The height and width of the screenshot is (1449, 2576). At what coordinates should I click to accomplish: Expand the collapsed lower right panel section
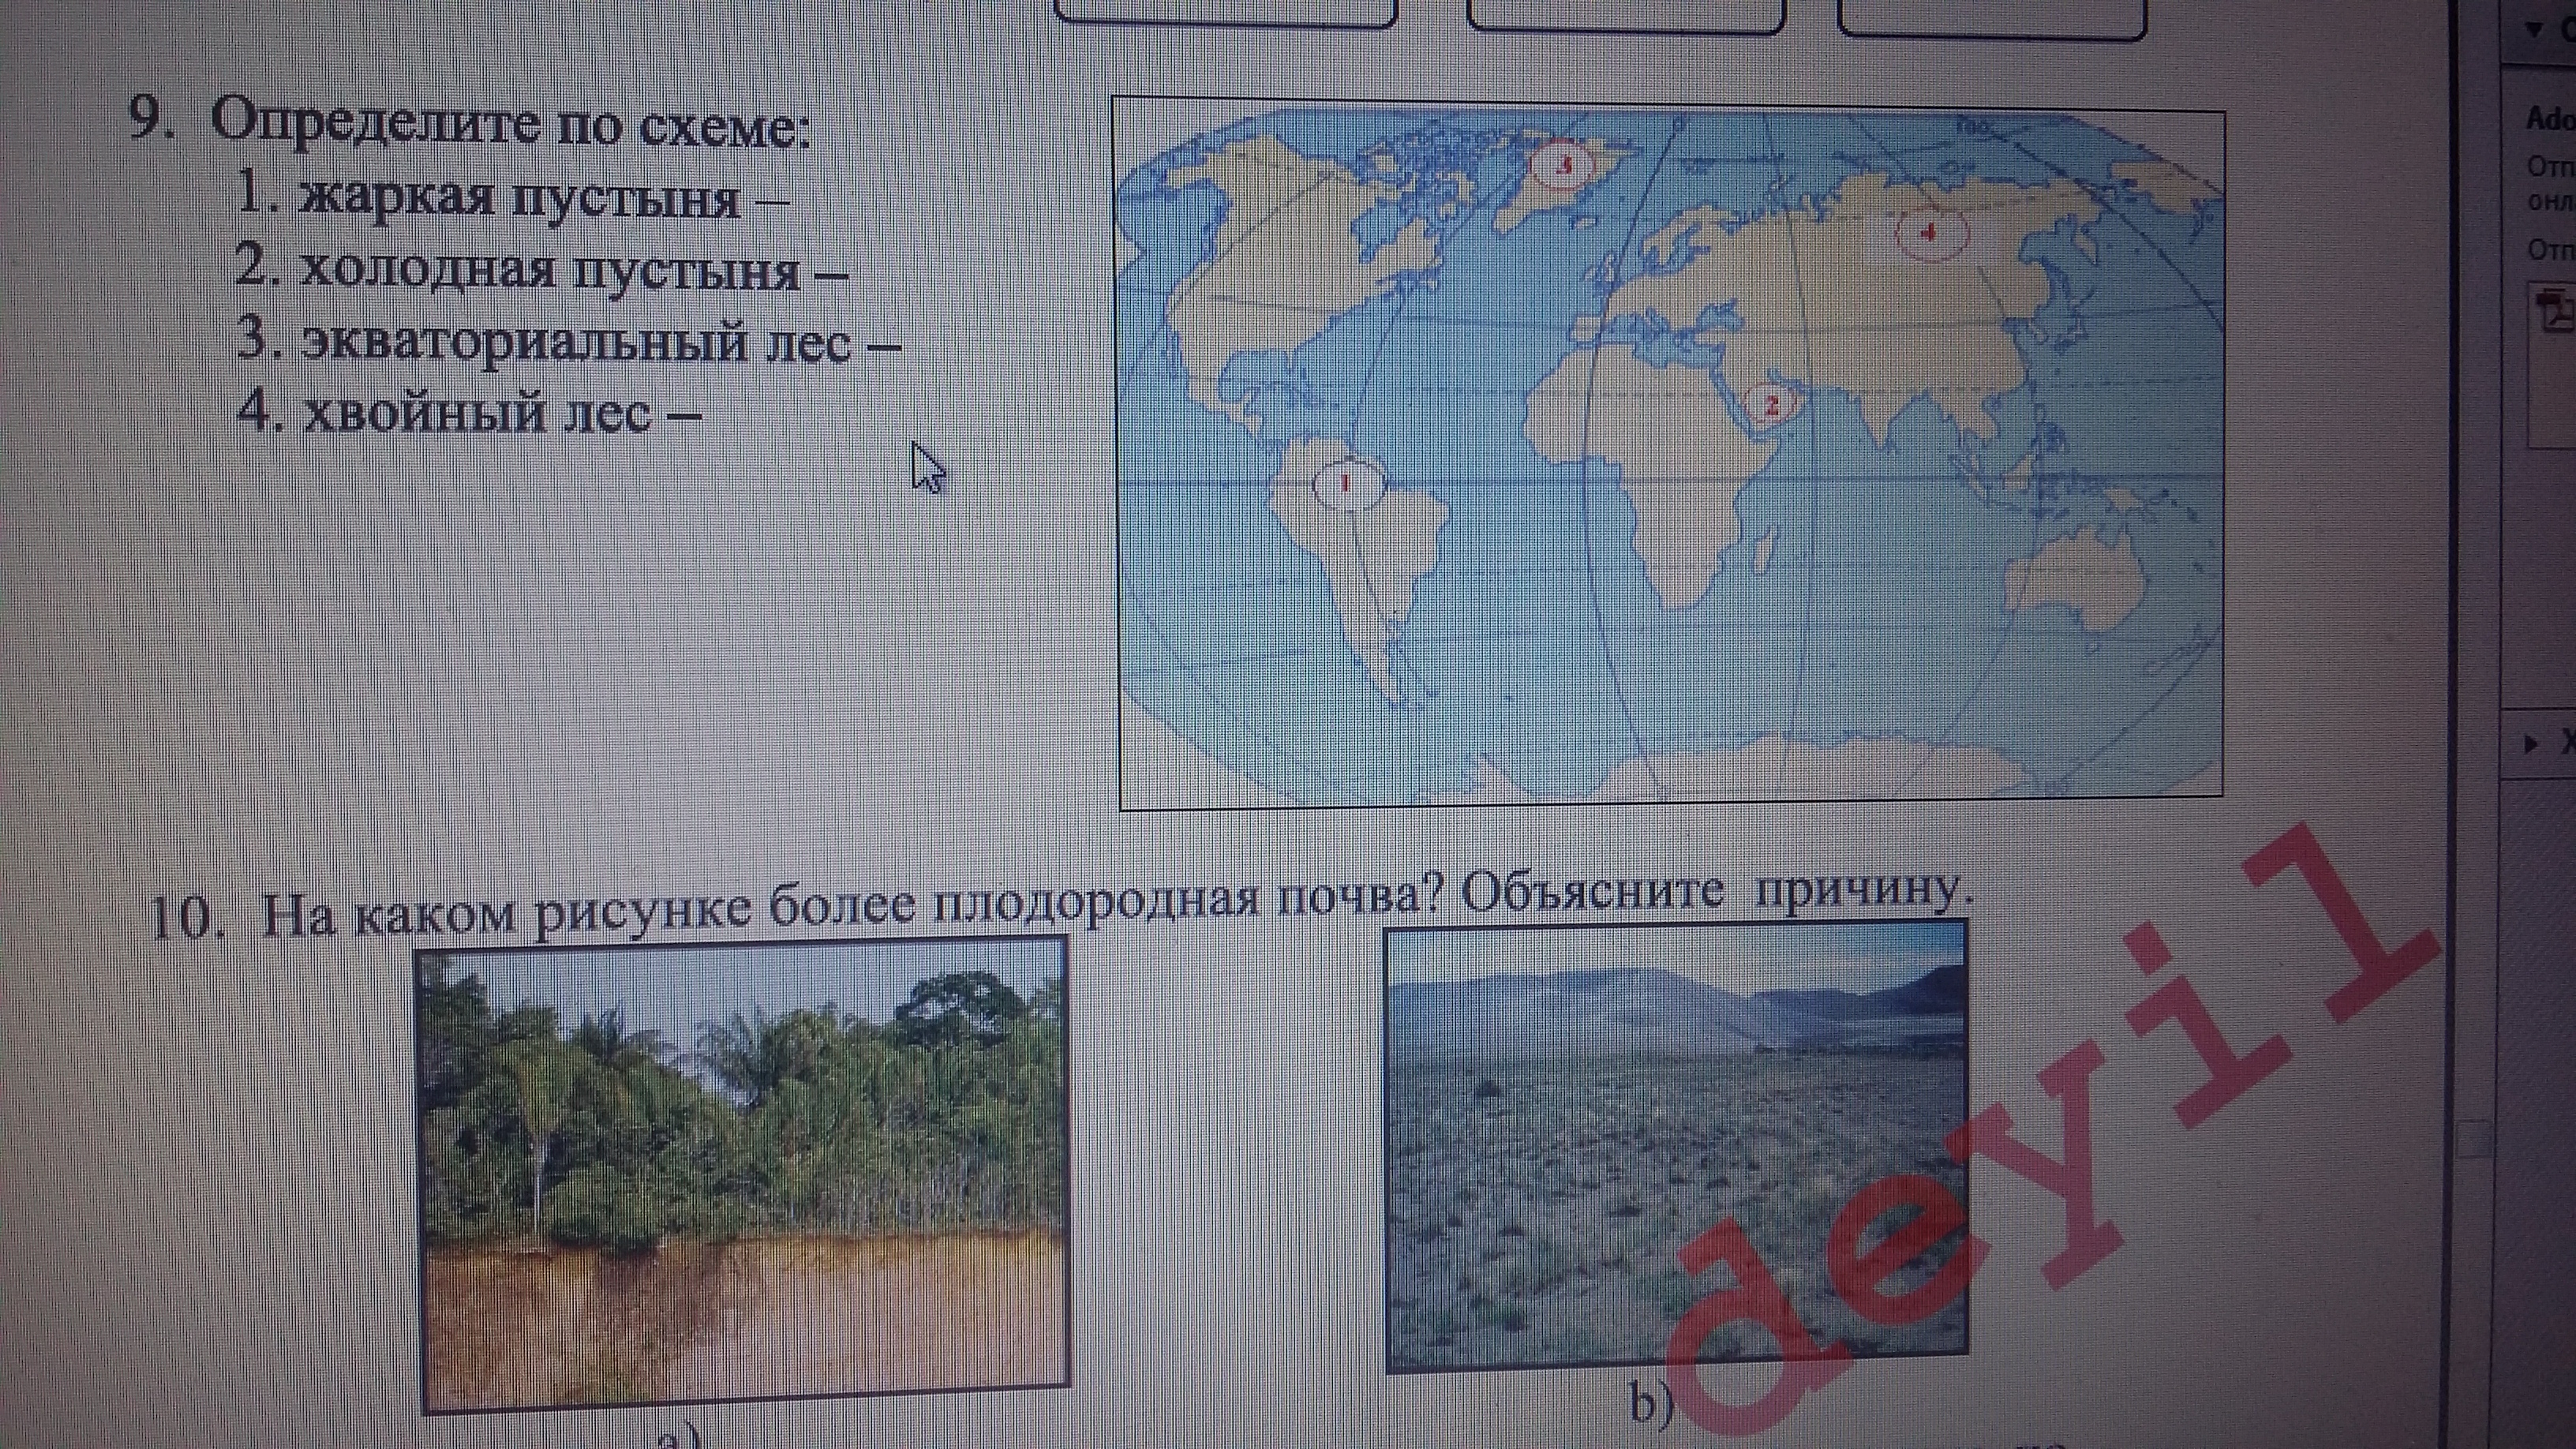pos(2532,743)
